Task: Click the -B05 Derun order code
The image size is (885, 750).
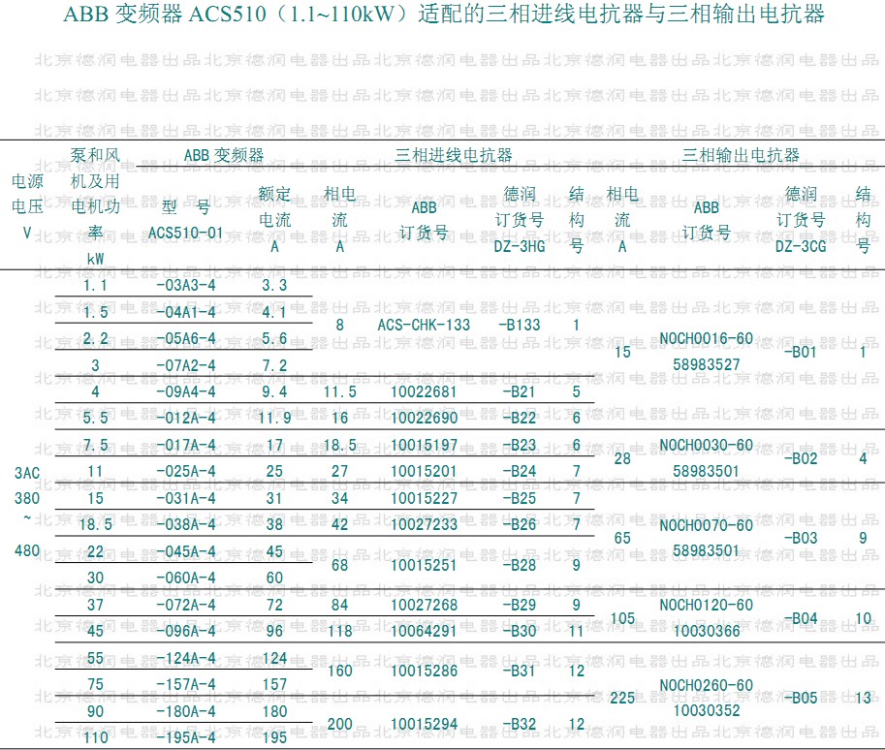Action: coord(801,698)
